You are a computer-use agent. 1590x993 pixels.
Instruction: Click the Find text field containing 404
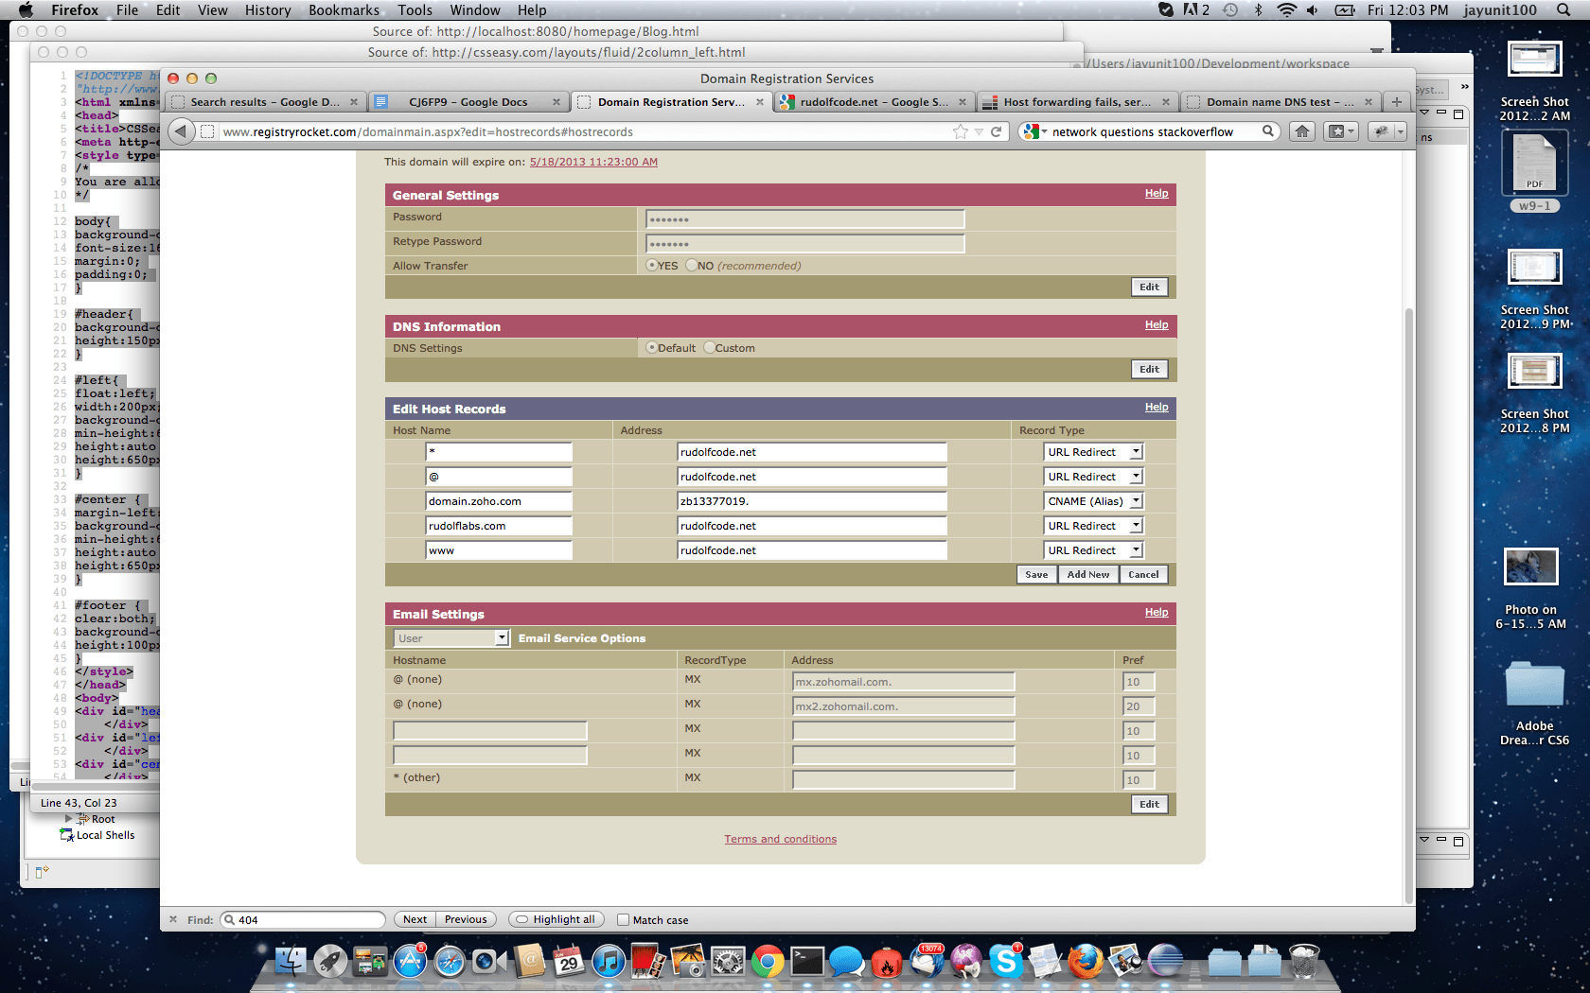coord(303,919)
